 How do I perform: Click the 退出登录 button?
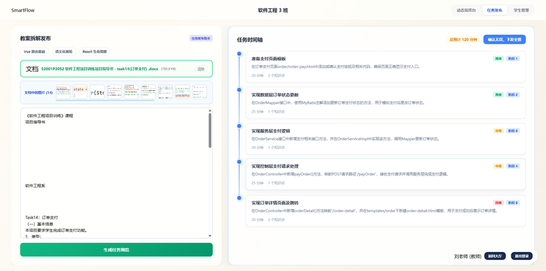521,256
